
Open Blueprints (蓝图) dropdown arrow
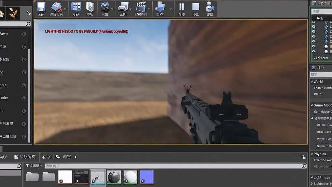[x=131, y=9]
